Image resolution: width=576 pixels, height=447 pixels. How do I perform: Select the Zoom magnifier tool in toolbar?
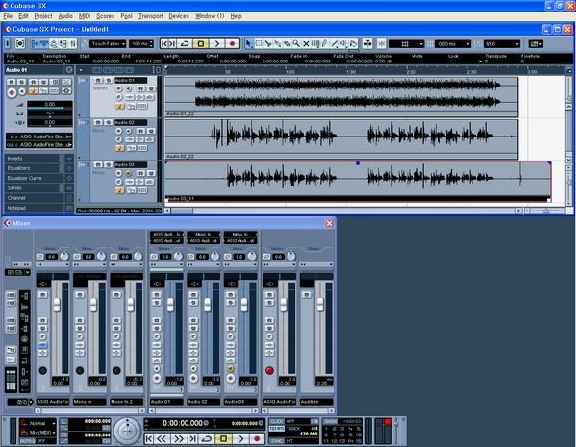(x=296, y=43)
